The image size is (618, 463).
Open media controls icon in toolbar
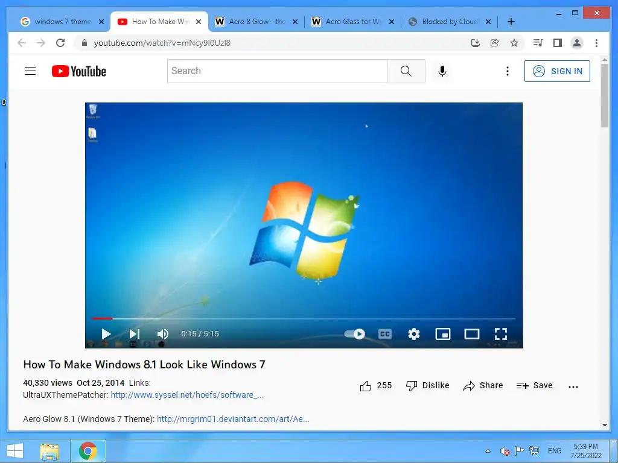[x=538, y=43]
